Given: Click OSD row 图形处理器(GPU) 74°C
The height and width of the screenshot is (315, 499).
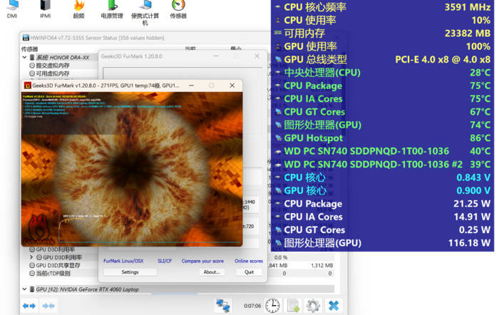Looking at the screenshot, I should (383, 125).
